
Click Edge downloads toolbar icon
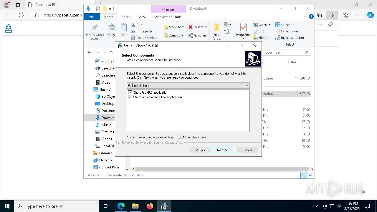332,15
